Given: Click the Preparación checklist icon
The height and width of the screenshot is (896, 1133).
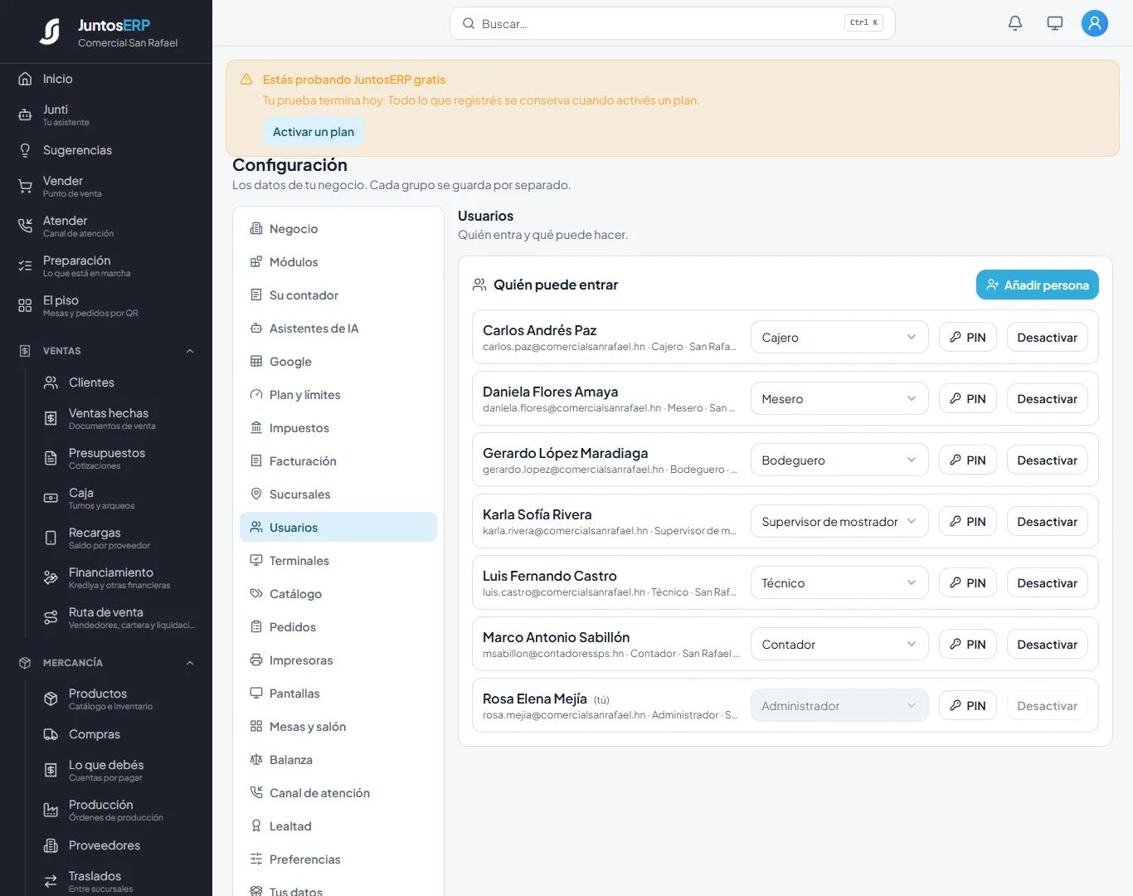Looking at the screenshot, I should pyautogui.click(x=25, y=266).
